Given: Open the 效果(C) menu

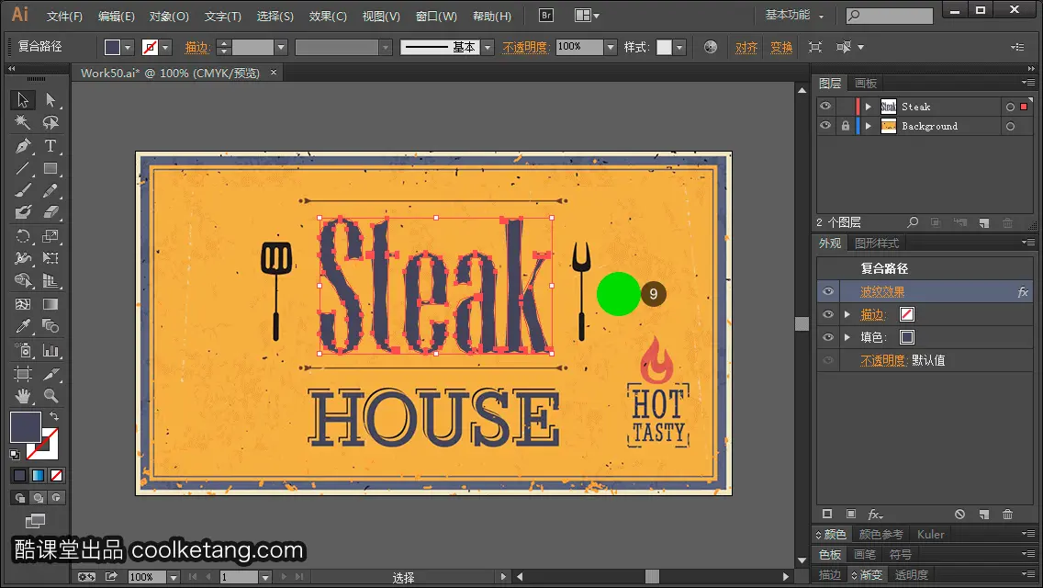Looking at the screenshot, I should pyautogui.click(x=328, y=16).
